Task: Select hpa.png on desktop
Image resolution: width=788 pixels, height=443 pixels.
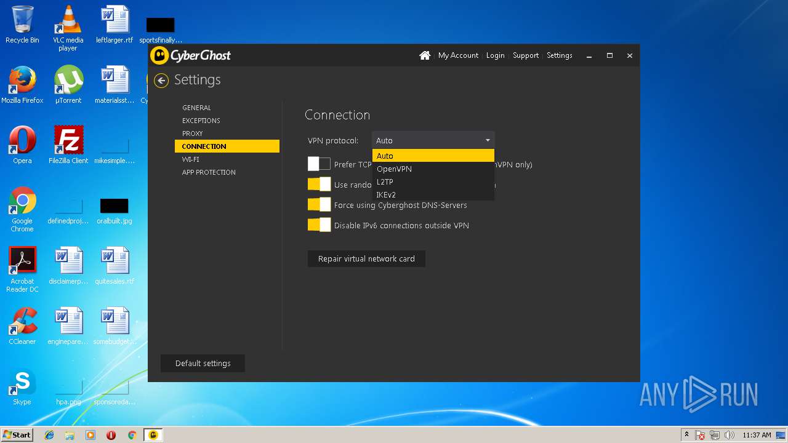Action: point(68,393)
